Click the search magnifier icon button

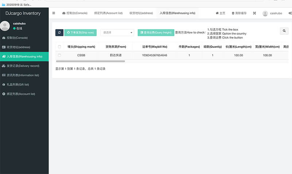pos(284,31)
